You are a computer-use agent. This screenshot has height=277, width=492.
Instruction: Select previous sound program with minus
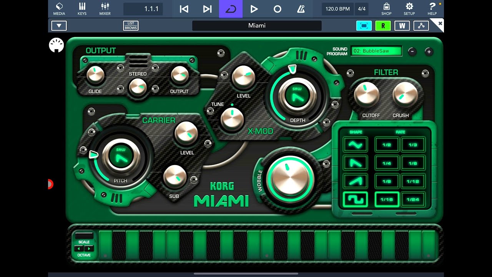pos(412,51)
